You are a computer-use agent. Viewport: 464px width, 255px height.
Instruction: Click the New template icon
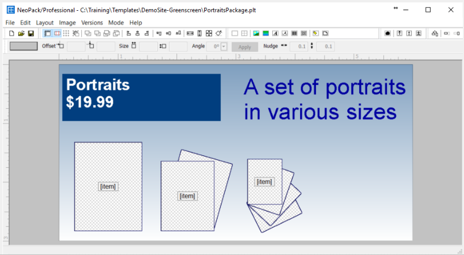(x=11, y=33)
